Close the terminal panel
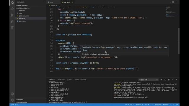The image size is (189, 106). pyautogui.click(x=176, y=79)
